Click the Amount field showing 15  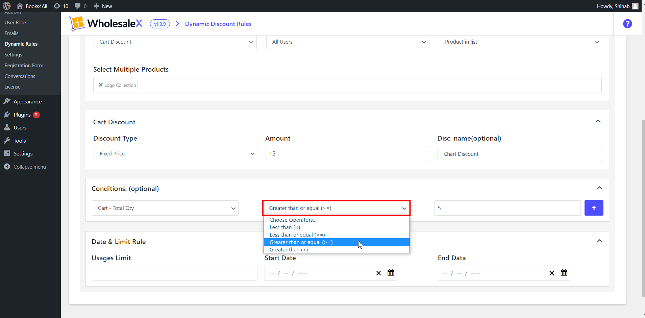(x=348, y=154)
